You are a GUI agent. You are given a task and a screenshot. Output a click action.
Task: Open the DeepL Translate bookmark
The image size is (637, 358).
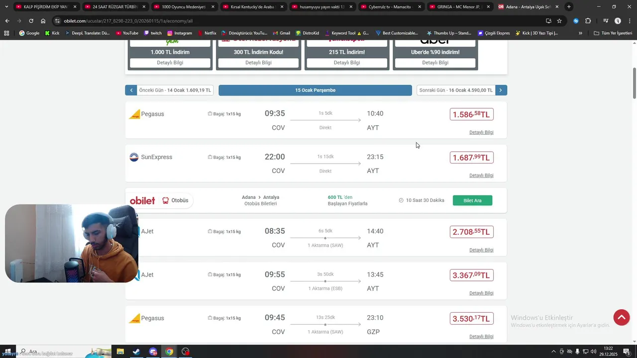(88, 33)
